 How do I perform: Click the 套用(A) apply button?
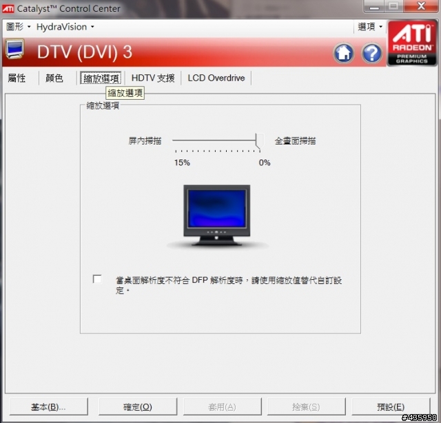222,406
